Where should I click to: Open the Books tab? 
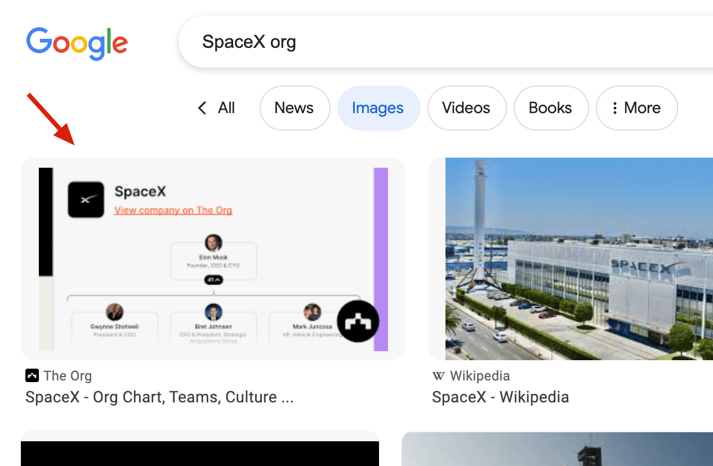550,108
